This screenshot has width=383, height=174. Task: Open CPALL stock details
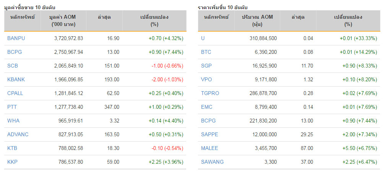coord(15,93)
